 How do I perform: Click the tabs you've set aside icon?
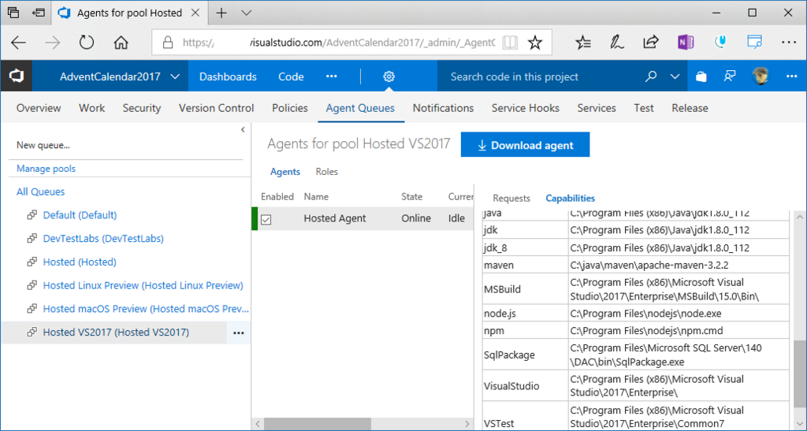pos(13,13)
